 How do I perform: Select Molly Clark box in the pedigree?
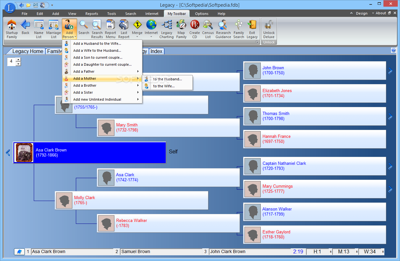tap(132, 200)
